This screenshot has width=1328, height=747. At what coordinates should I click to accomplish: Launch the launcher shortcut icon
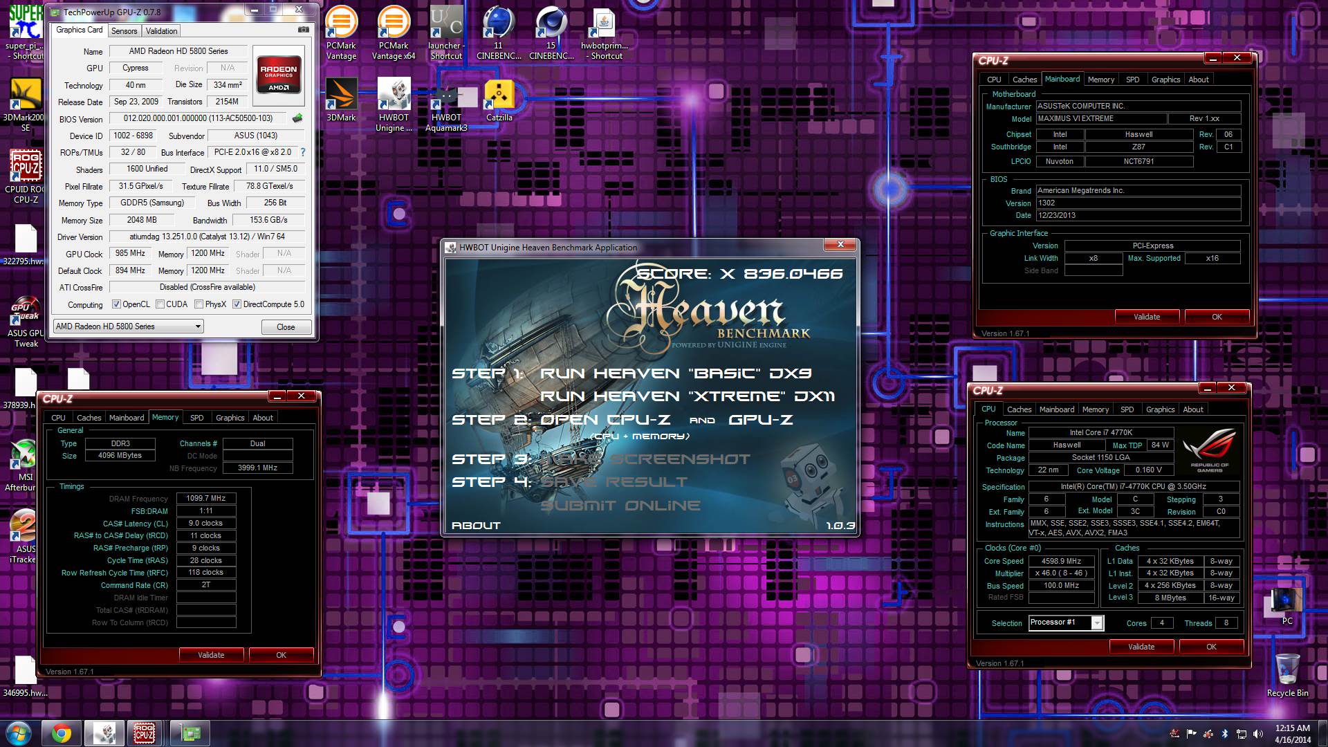[x=446, y=33]
